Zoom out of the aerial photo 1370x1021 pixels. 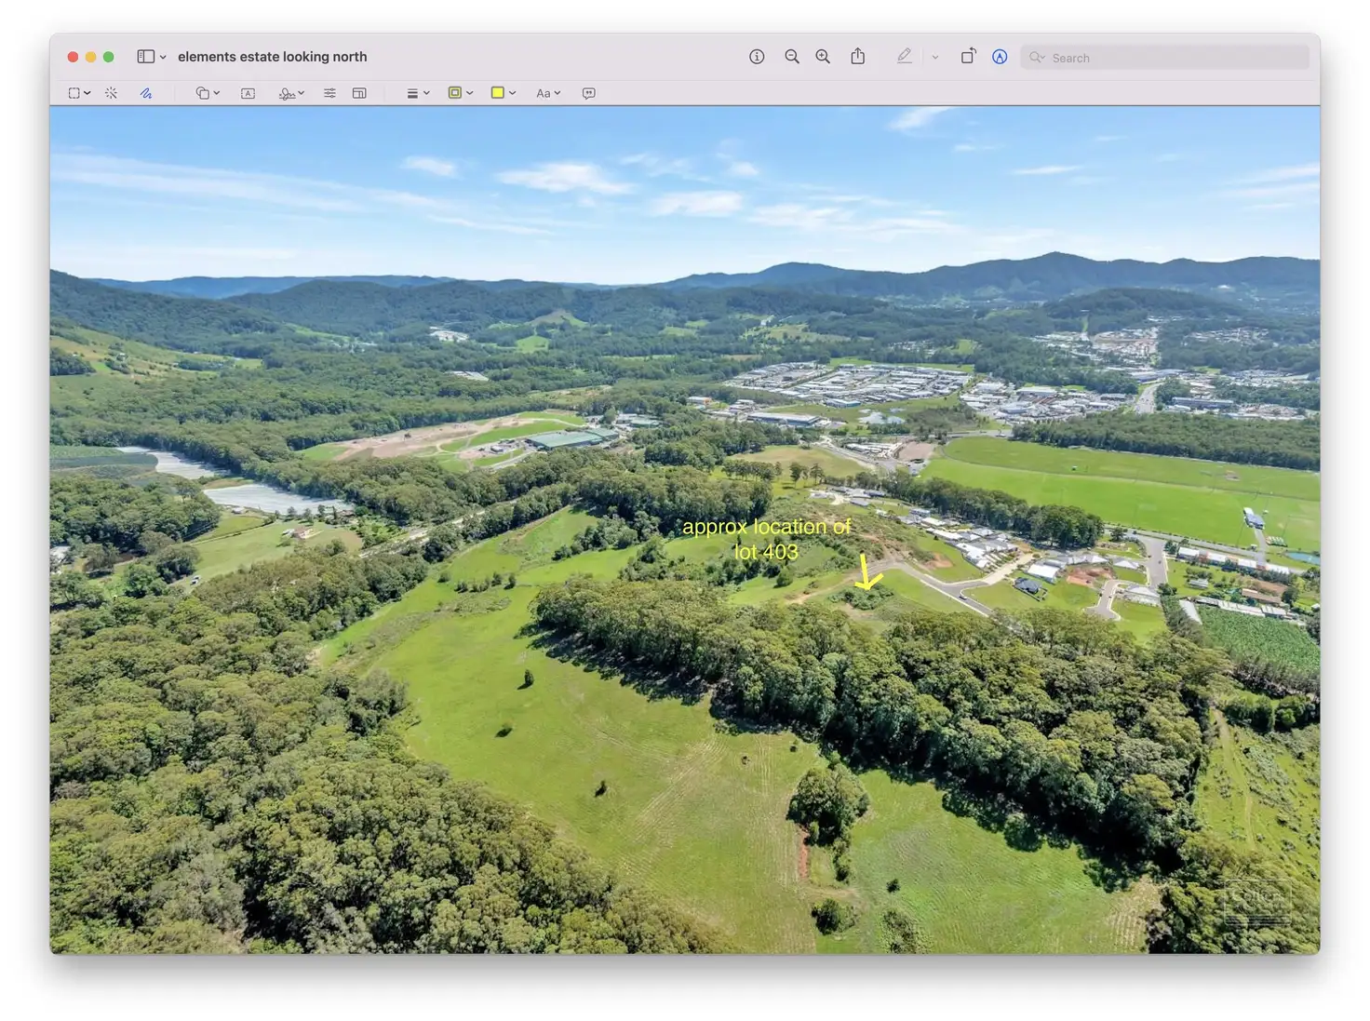click(x=791, y=57)
